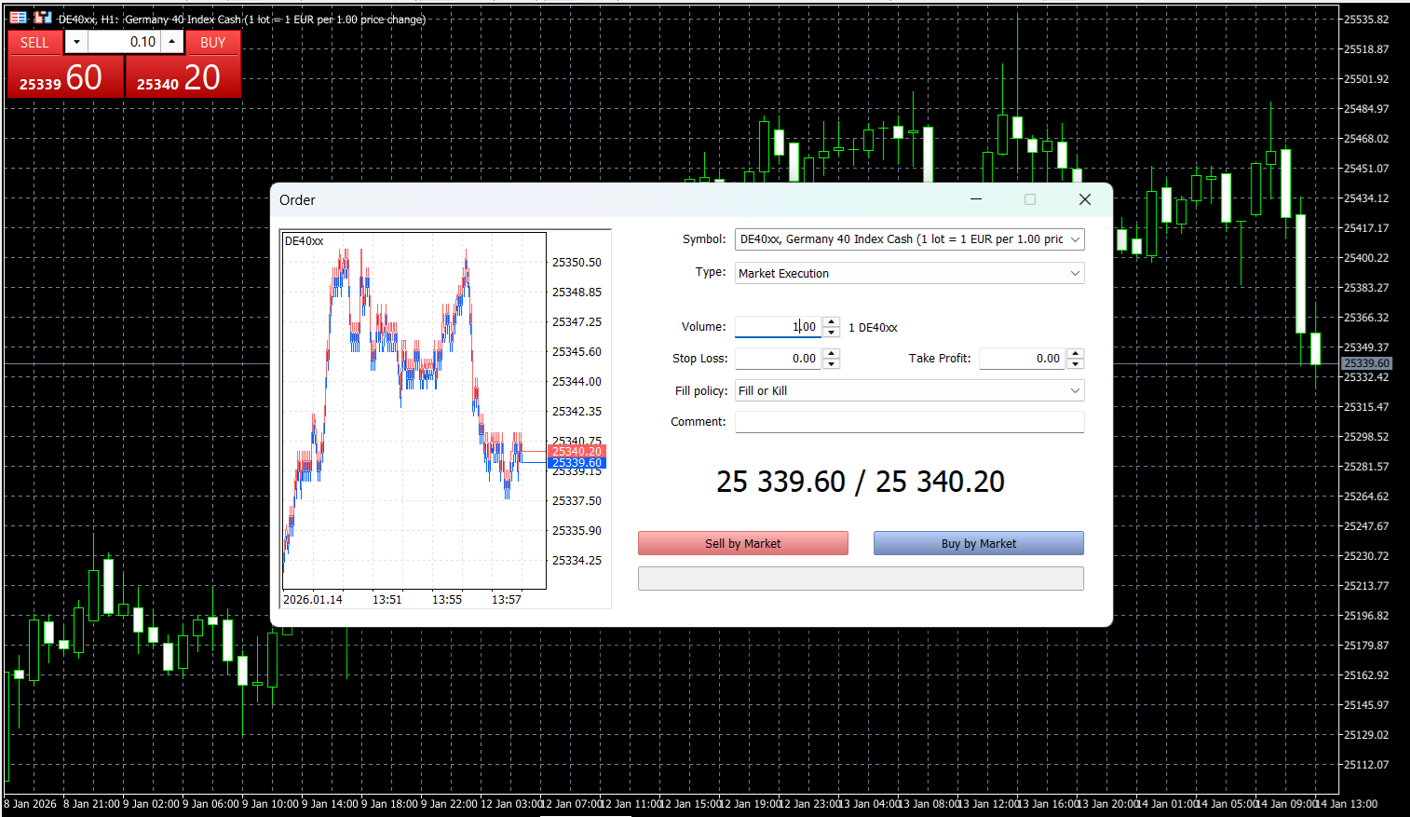Click the red 25340.20 ask label in tick chart
This screenshot has width=1410, height=817.
[576, 452]
